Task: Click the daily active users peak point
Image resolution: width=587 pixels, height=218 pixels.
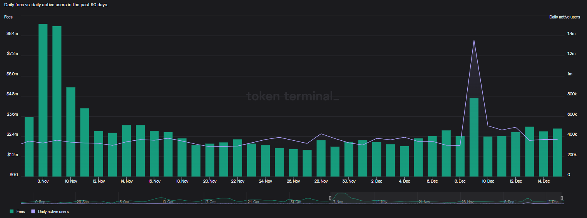Action: 474,40
